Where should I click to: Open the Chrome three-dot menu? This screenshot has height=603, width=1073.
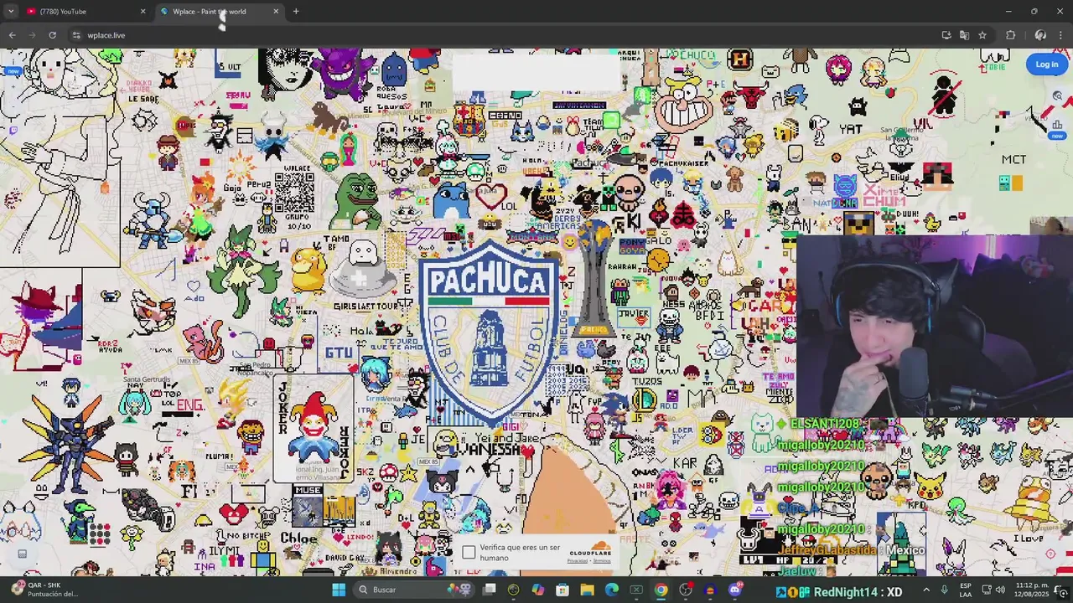tap(1061, 35)
